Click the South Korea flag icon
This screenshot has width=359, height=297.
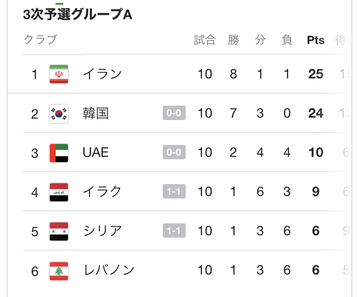[x=59, y=113]
